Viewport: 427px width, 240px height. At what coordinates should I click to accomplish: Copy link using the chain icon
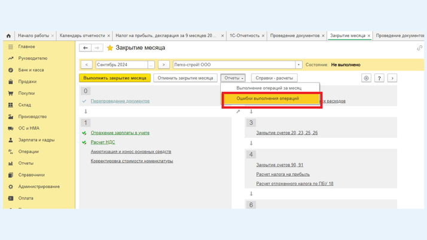[x=419, y=48]
